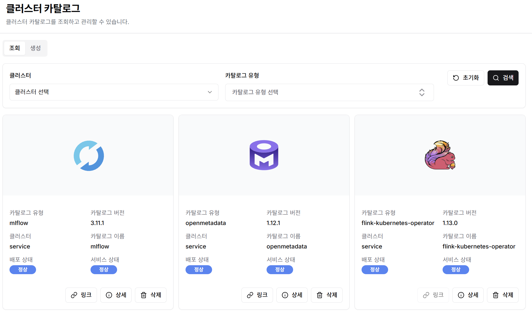Click the version text 1.12.1
This screenshot has height=311, width=532.
click(x=273, y=223)
